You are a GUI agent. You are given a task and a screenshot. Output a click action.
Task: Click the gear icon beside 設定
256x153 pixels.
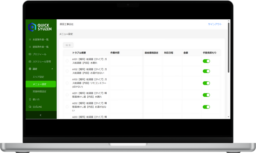30,69
